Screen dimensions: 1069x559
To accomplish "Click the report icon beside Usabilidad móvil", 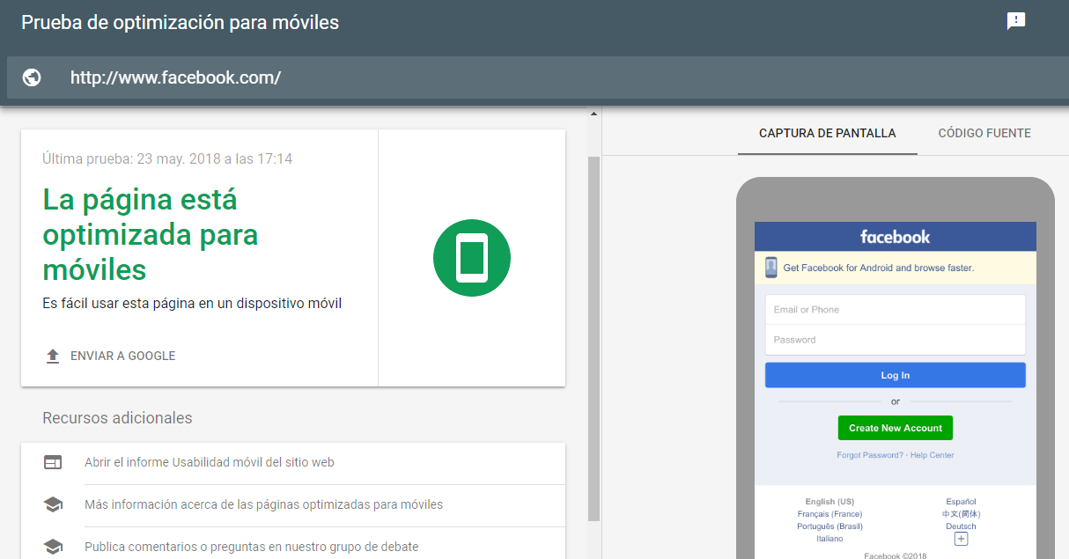I will pyautogui.click(x=53, y=462).
